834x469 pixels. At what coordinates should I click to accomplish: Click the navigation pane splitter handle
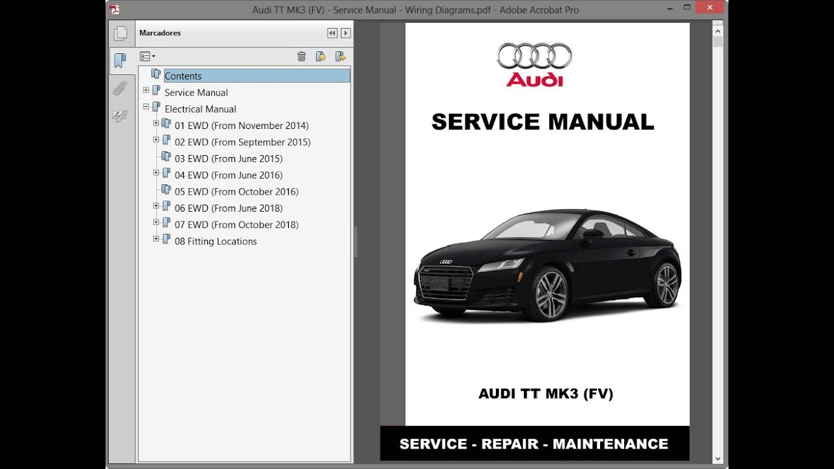coord(356,242)
